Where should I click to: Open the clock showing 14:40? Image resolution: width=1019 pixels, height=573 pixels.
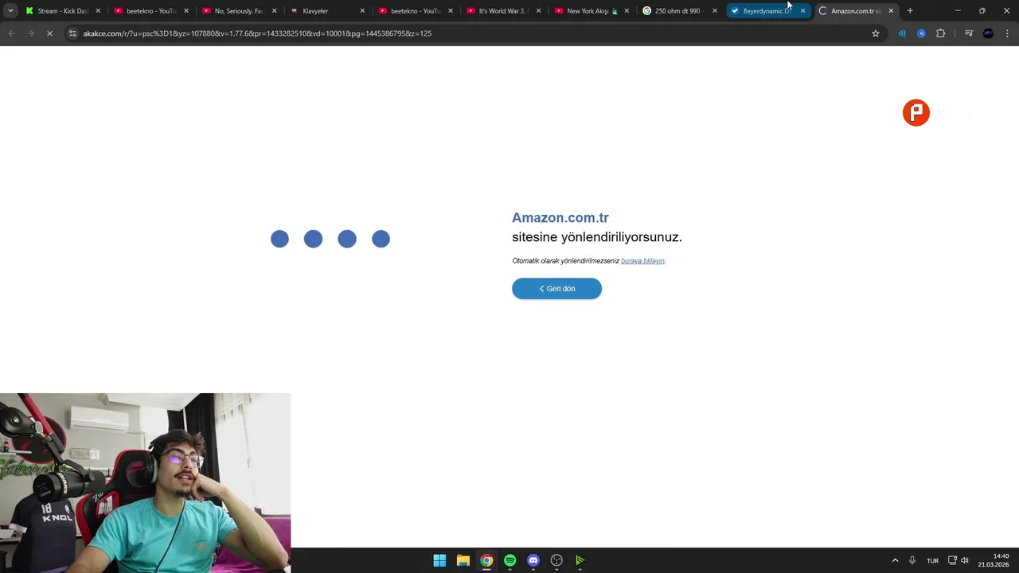pos(994,560)
